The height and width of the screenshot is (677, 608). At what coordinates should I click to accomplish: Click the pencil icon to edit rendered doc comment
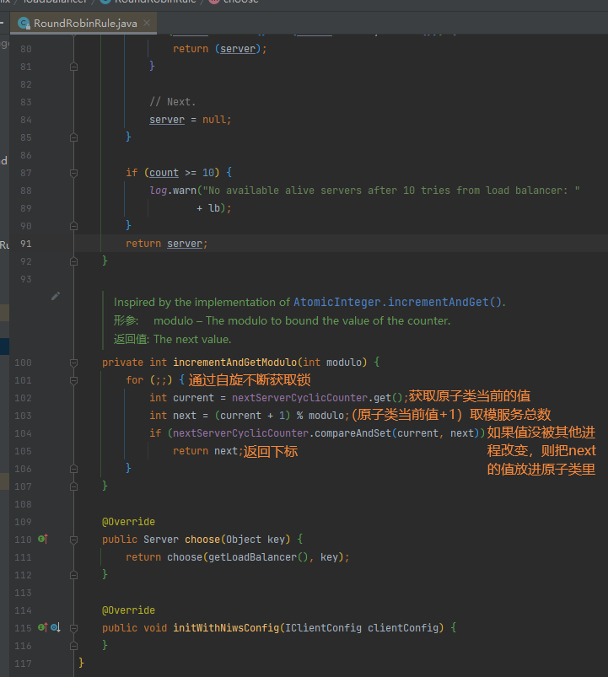56,296
